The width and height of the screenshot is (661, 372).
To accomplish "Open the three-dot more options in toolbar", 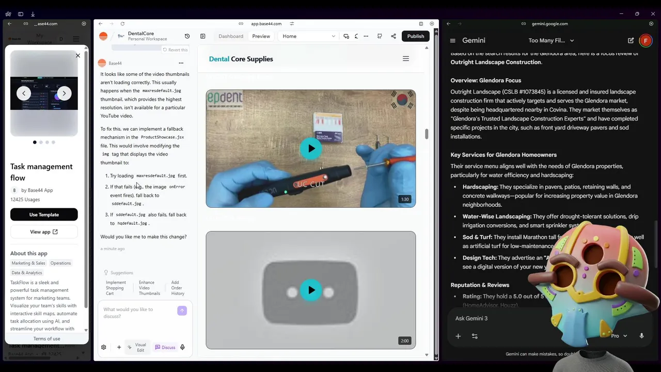I will click(366, 36).
